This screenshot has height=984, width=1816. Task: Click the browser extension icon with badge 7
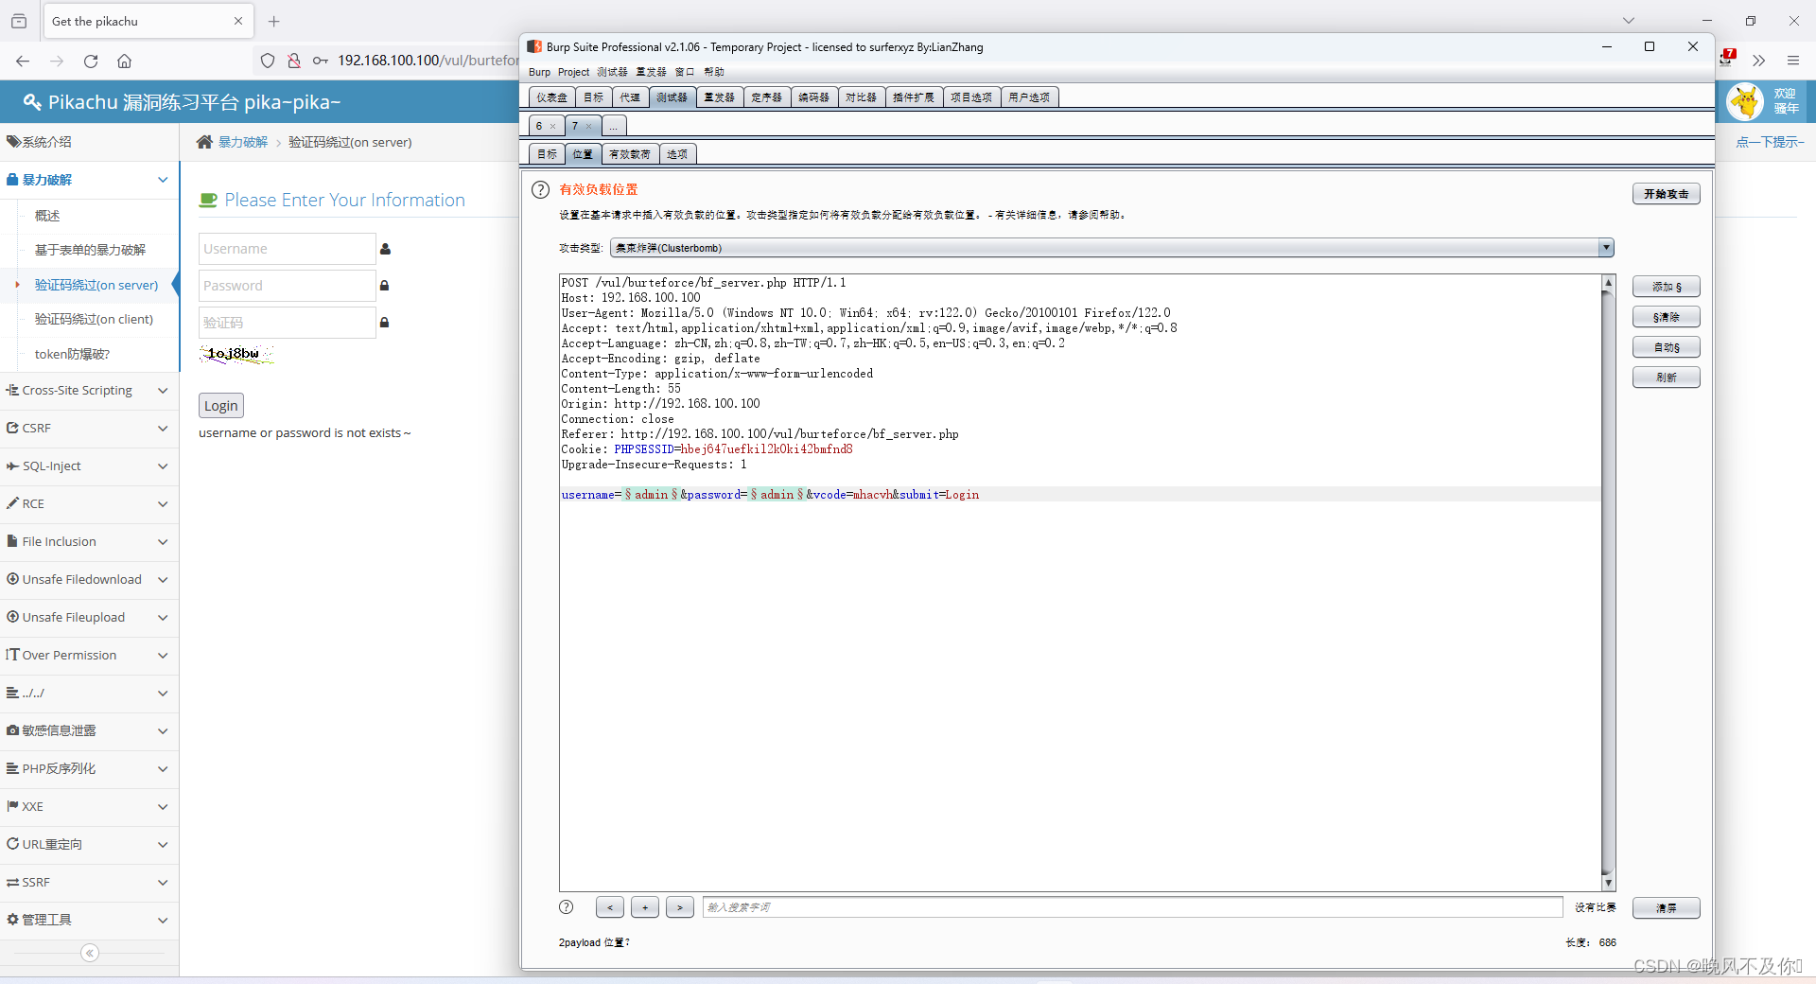coord(1728,59)
